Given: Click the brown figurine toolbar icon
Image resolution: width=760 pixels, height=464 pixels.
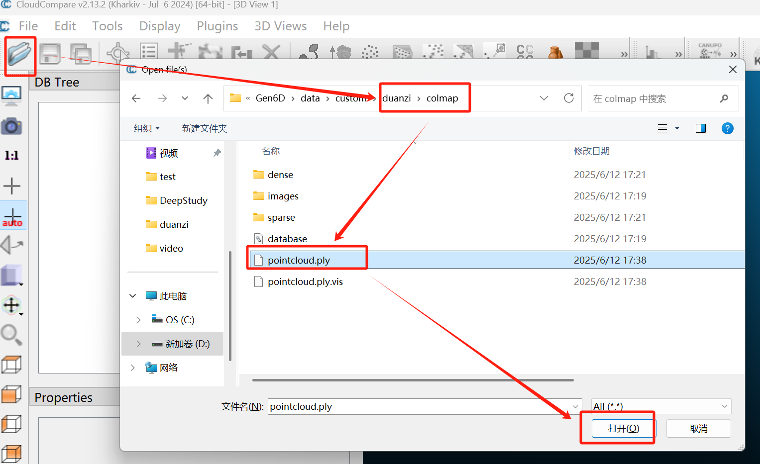Looking at the screenshot, I should point(555,52).
